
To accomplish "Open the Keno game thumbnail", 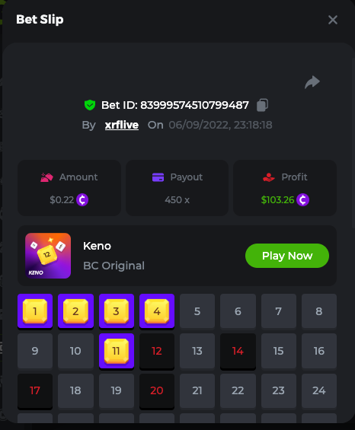I will tap(48, 256).
